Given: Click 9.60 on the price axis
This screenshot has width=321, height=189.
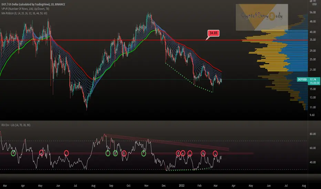Looking at the screenshot, I should point(312,115).
